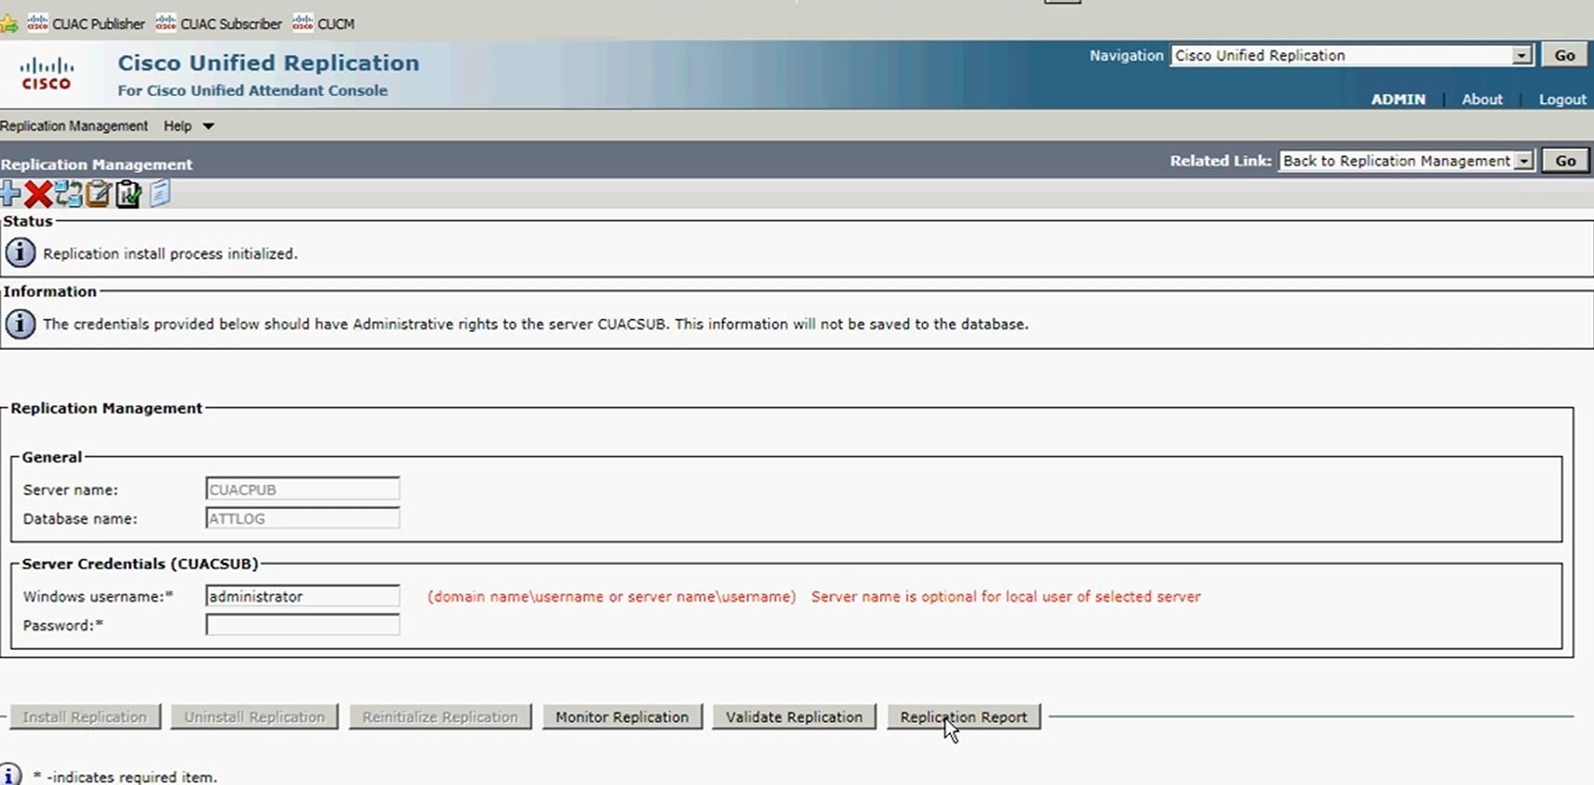The height and width of the screenshot is (785, 1594).
Task: Click the 'Replication Management' page heading bar text
Action: [97, 164]
